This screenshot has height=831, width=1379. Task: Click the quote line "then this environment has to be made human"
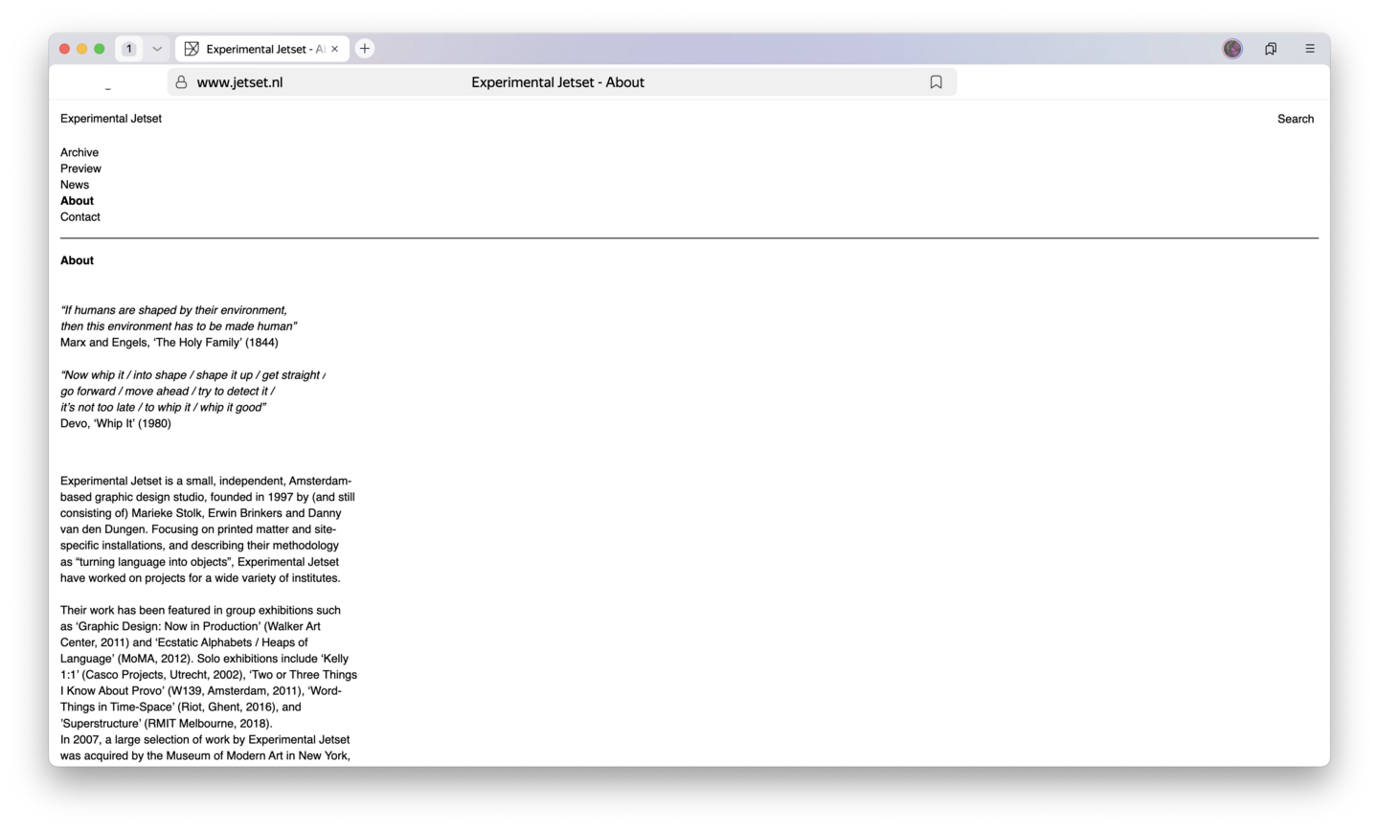(x=179, y=326)
